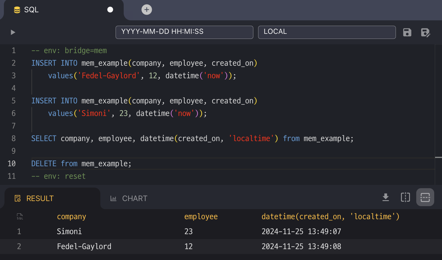The image size is (442, 260).
Task: Open the LOCAL timezone dropdown
Action: point(326,32)
